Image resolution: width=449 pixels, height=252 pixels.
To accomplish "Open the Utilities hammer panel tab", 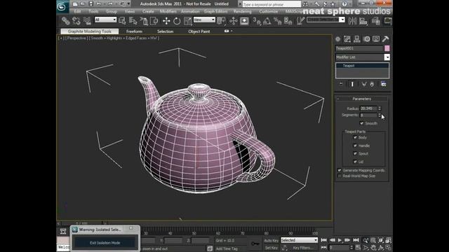I will pos(385,39).
